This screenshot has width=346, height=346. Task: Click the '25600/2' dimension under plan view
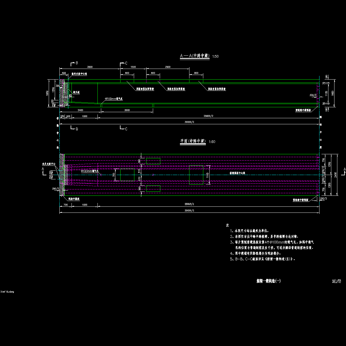(x=189, y=204)
